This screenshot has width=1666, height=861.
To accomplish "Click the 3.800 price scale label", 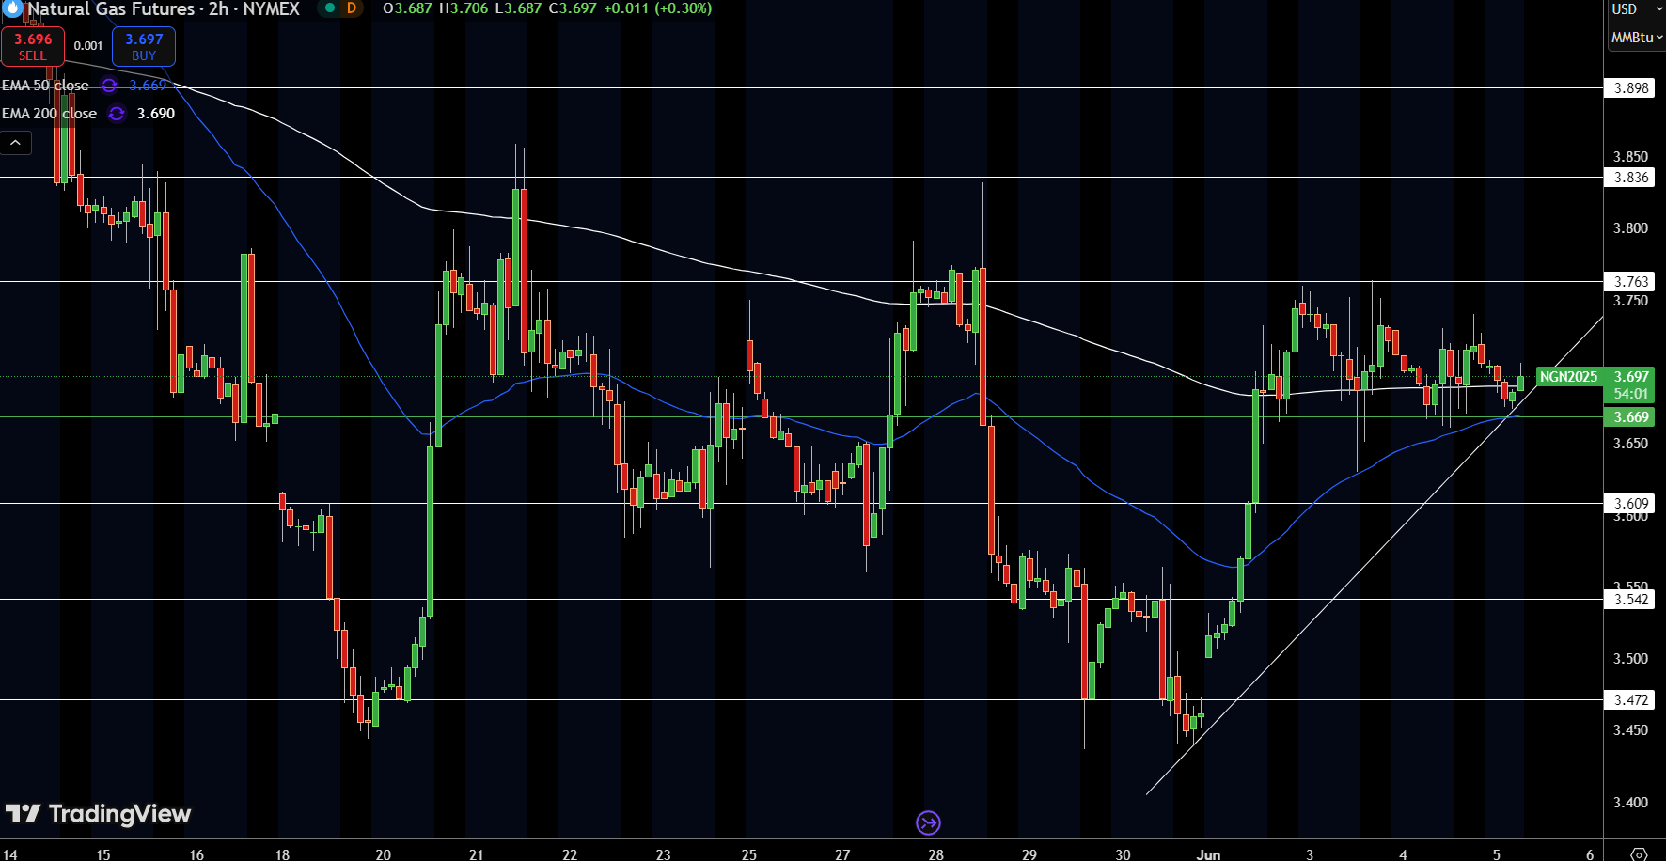I will pyautogui.click(x=1630, y=228).
